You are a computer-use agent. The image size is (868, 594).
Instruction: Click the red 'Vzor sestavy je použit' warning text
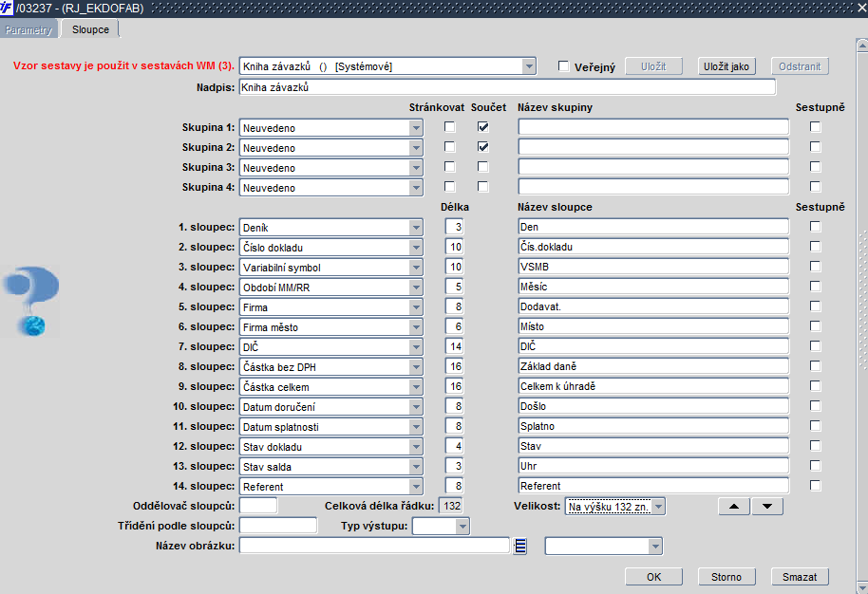(123, 65)
